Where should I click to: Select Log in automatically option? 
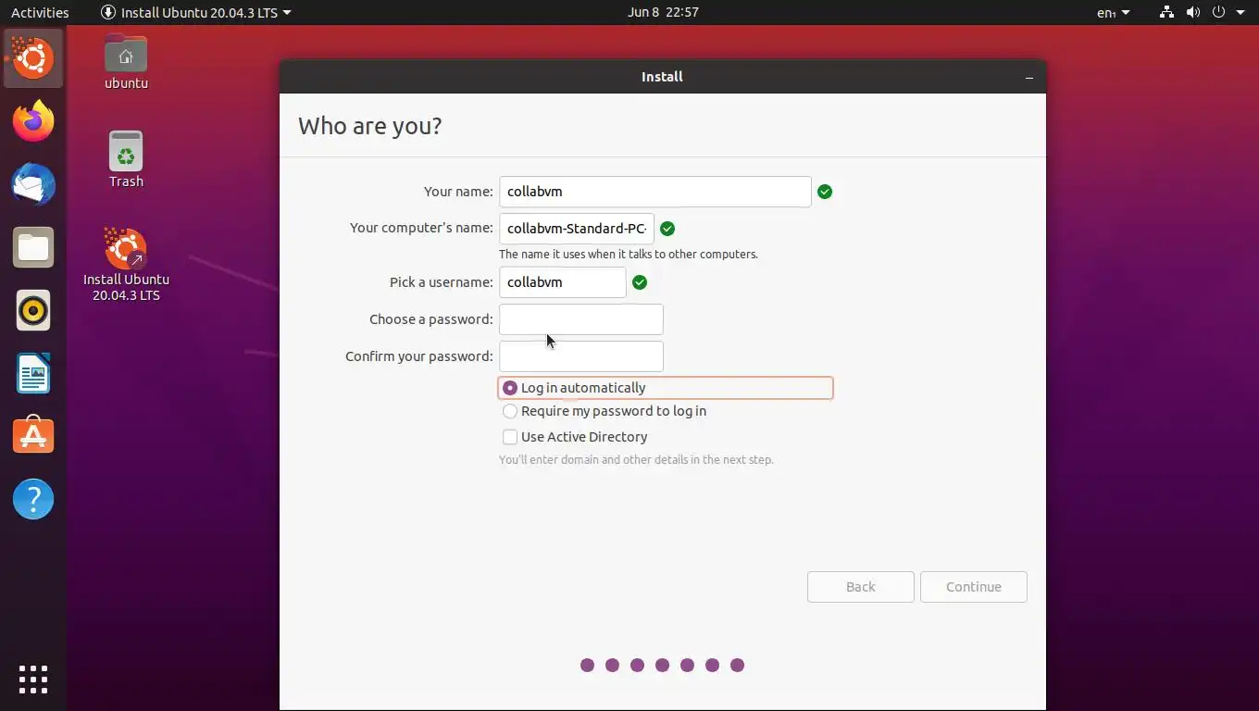click(666, 388)
